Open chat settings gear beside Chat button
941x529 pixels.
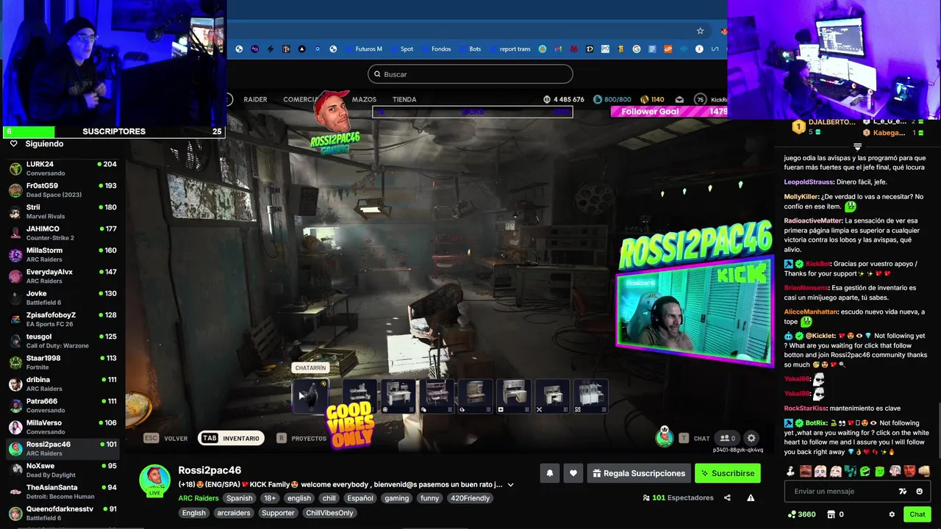[892, 514]
